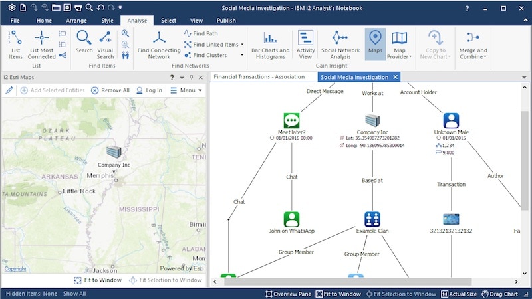Select Find Path command
The height and width of the screenshot is (299, 532).
pos(201,33)
